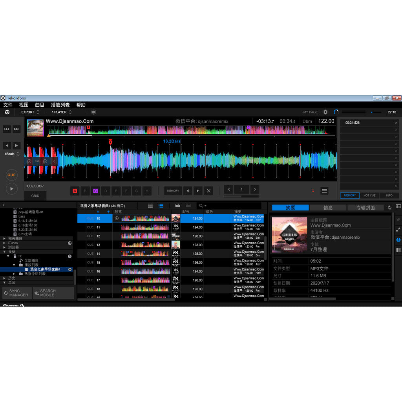The width and height of the screenshot is (402, 402).
Task: Change the 4Beats jump size stepper
Action: pyautogui.click(x=18, y=154)
